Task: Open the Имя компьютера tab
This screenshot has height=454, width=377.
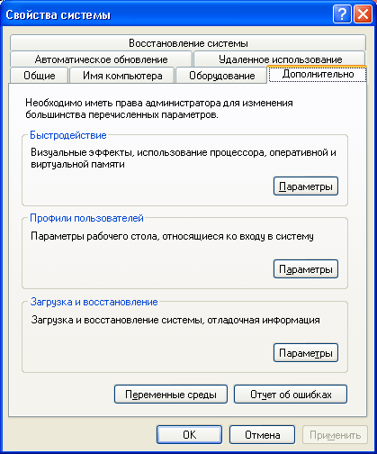Action: point(122,76)
